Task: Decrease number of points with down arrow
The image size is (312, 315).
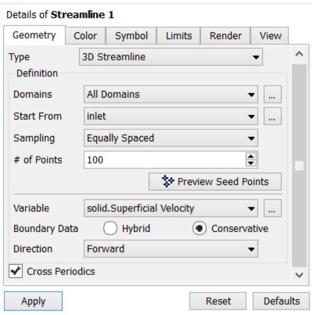Action: click(251, 163)
